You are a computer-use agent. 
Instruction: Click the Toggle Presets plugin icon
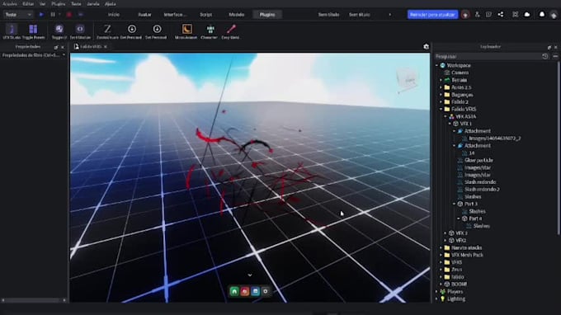click(33, 30)
